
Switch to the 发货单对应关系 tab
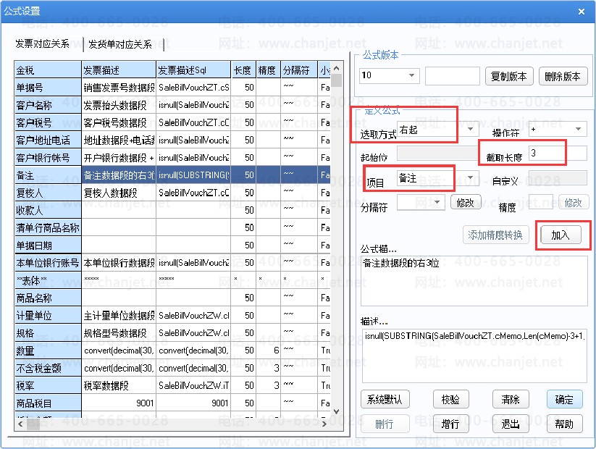pyautogui.click(x=120, y=44)
